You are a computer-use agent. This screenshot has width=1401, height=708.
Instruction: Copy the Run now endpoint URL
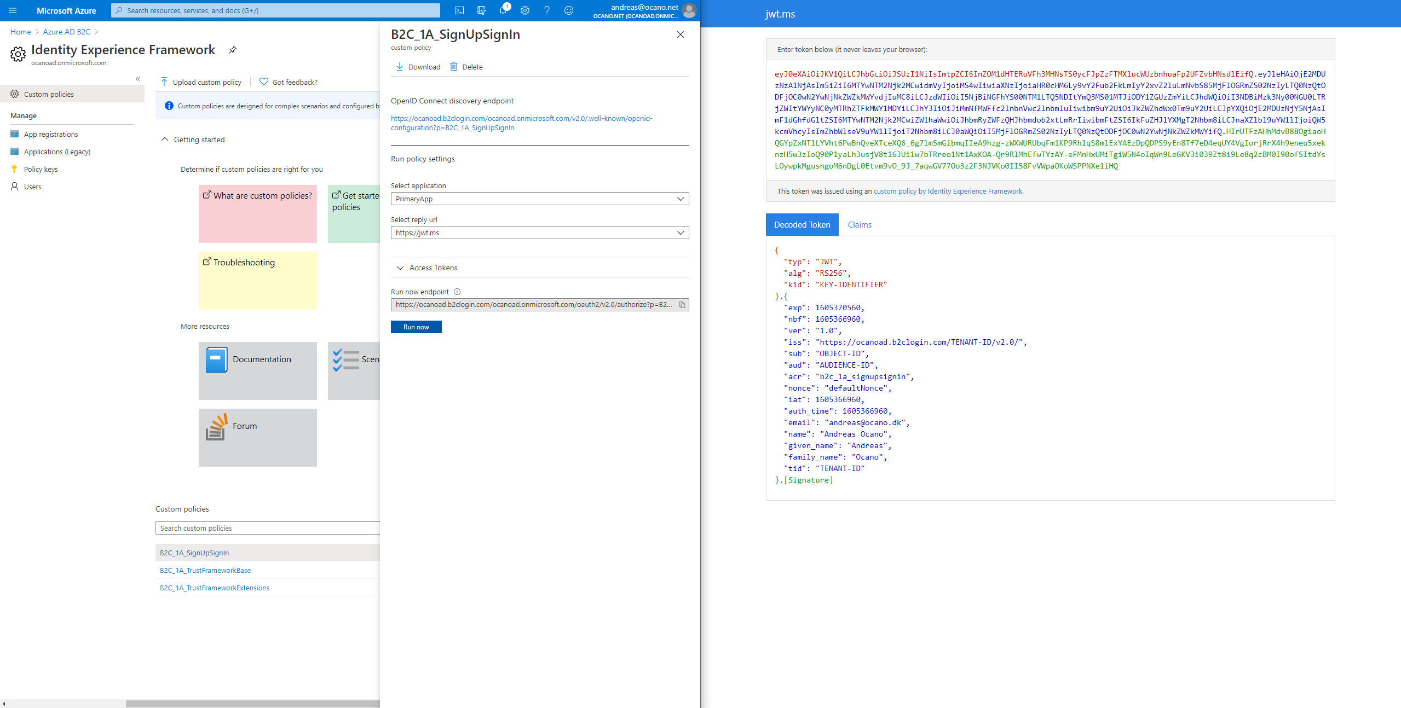pos(682,305)
